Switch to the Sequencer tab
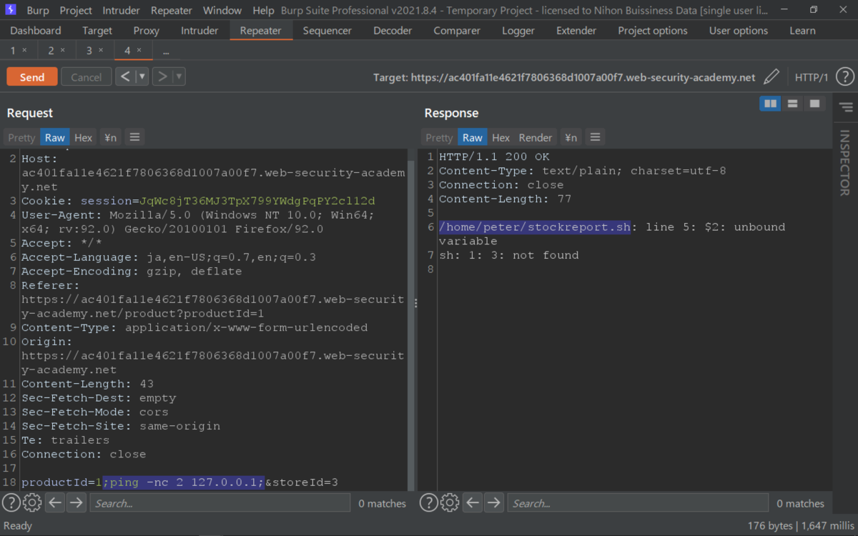Viewport: 858px width, 536px height. coord(327,31)
